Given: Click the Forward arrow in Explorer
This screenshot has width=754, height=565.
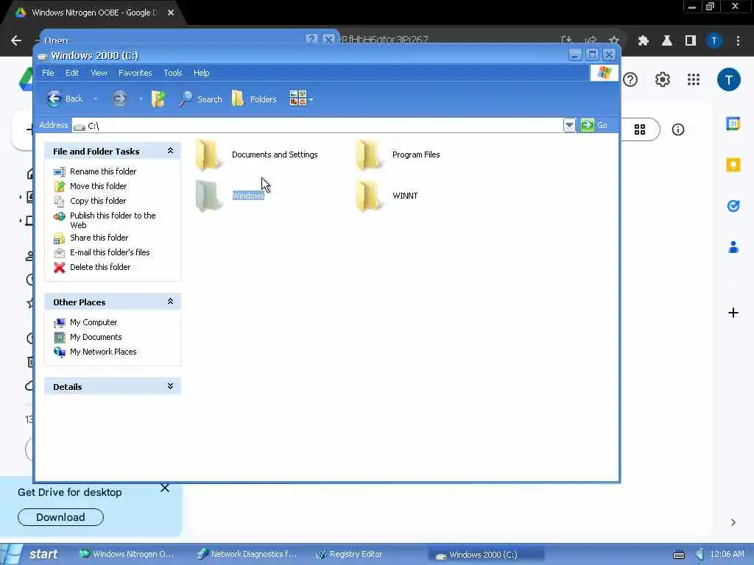Looking at the screenshot, I should [120, 99].
